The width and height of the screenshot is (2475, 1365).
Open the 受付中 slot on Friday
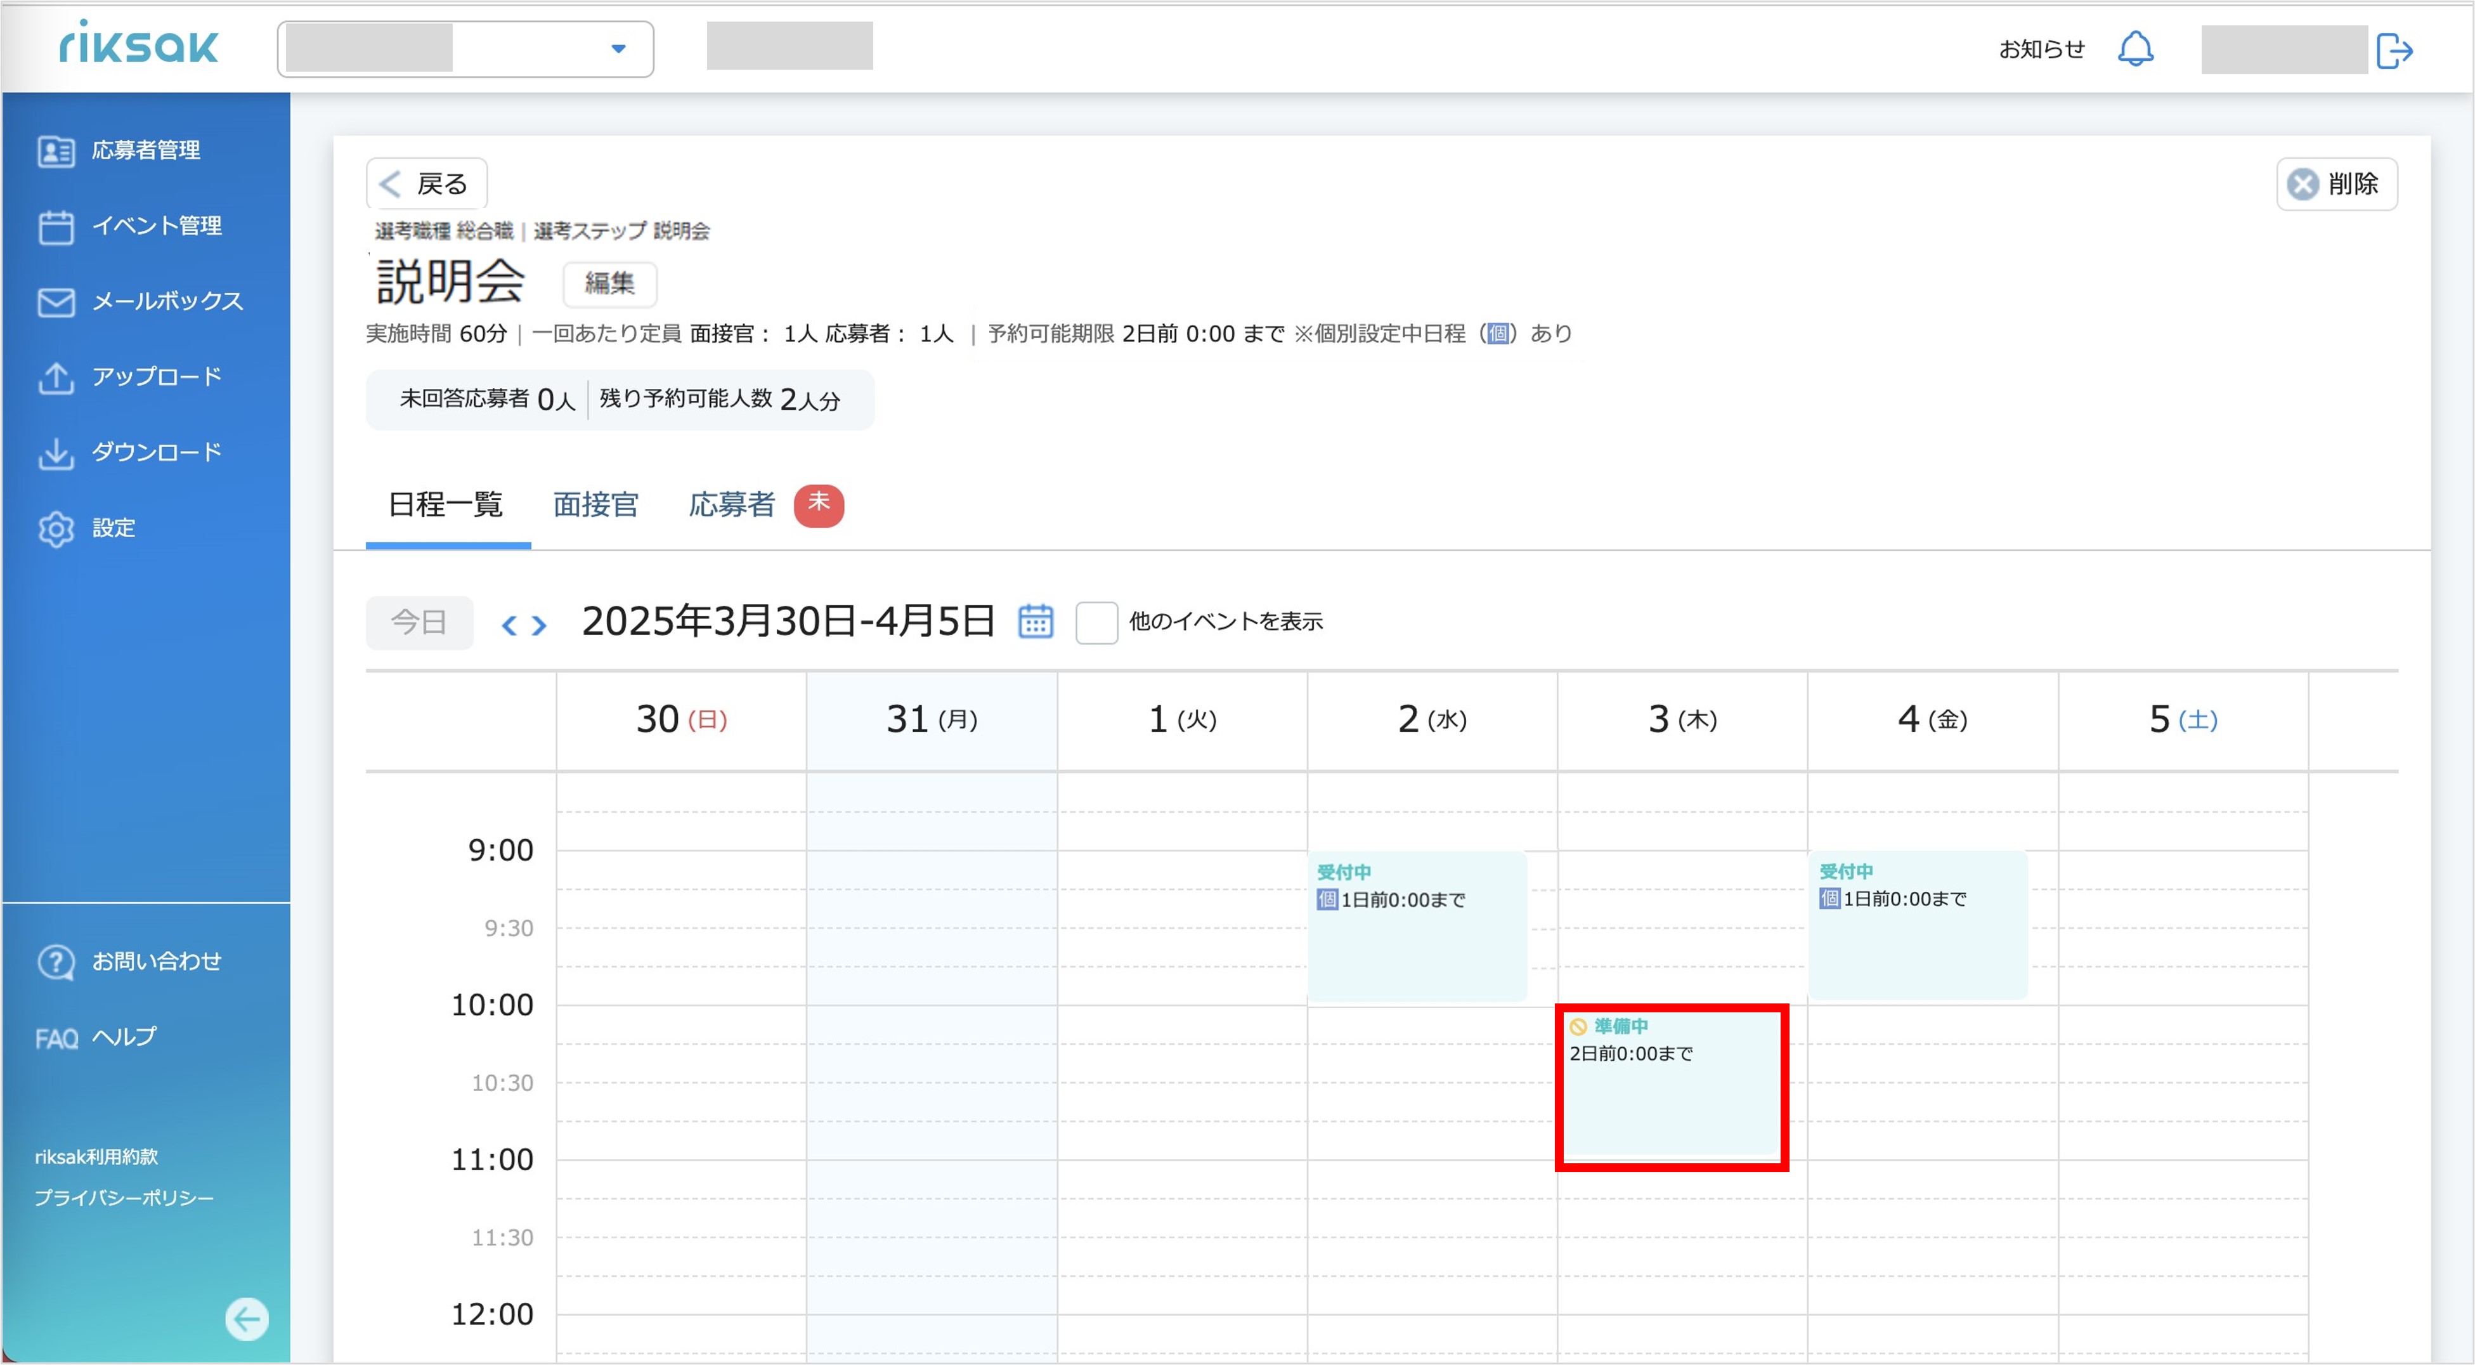1918,925
